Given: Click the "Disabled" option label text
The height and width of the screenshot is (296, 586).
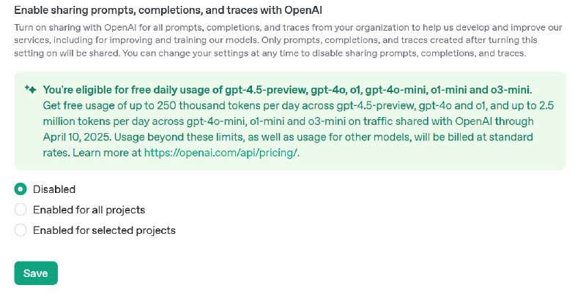Looking at the screenshot, I should [54, 189].
